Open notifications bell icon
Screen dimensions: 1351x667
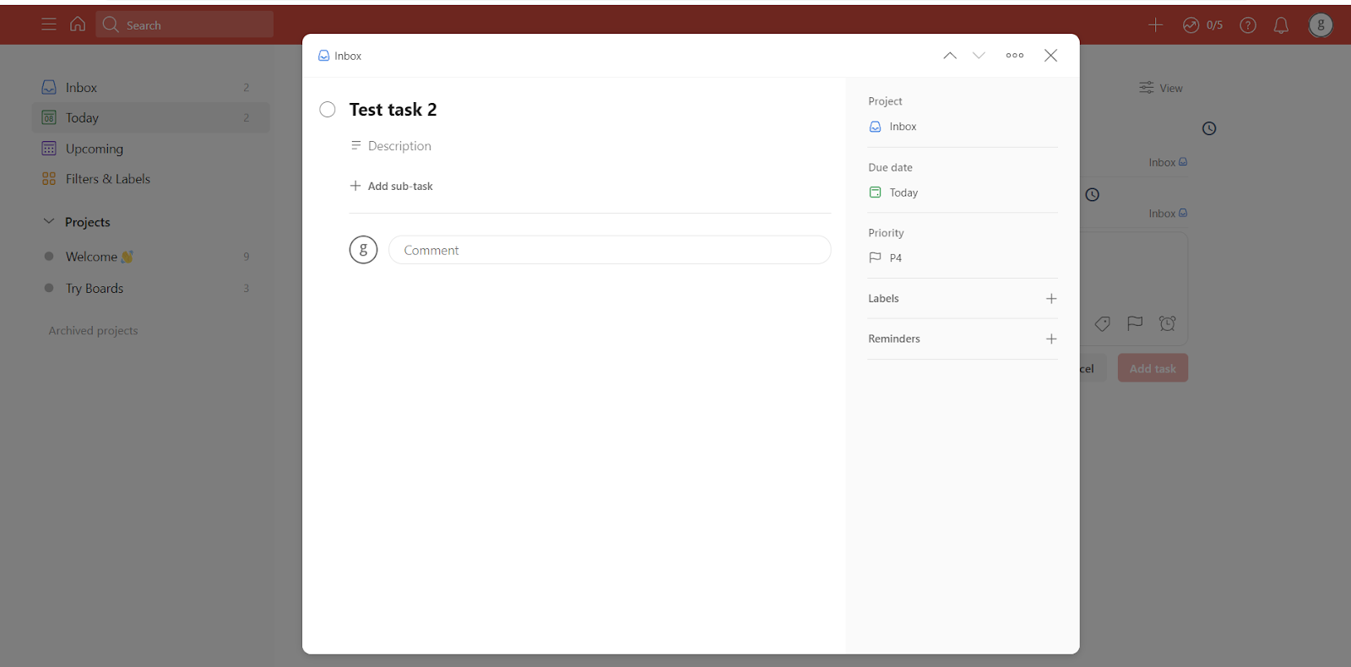pyautogui.click(x=1281, y=25)
